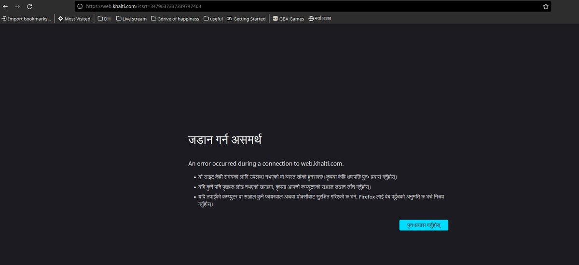The height and width of the screenshot is (265, 579).
Task: Open the GBA Games bookmark
Action: click(289, 19)
